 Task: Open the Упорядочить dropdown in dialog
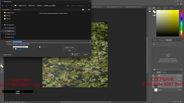coord(7,10)
